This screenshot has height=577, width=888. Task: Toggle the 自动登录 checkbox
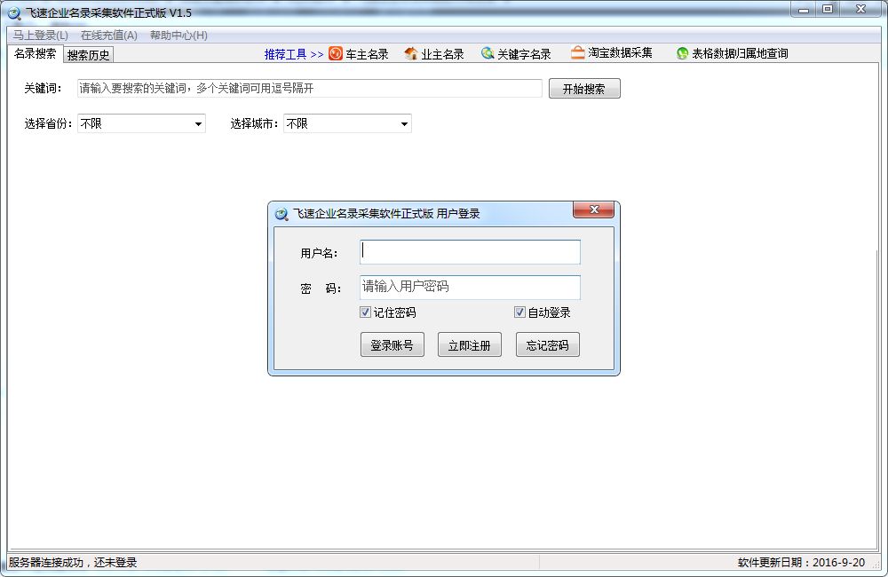coord(519,312)
